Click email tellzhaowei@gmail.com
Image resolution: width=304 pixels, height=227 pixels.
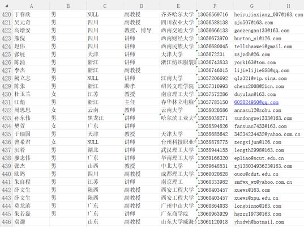263,47
